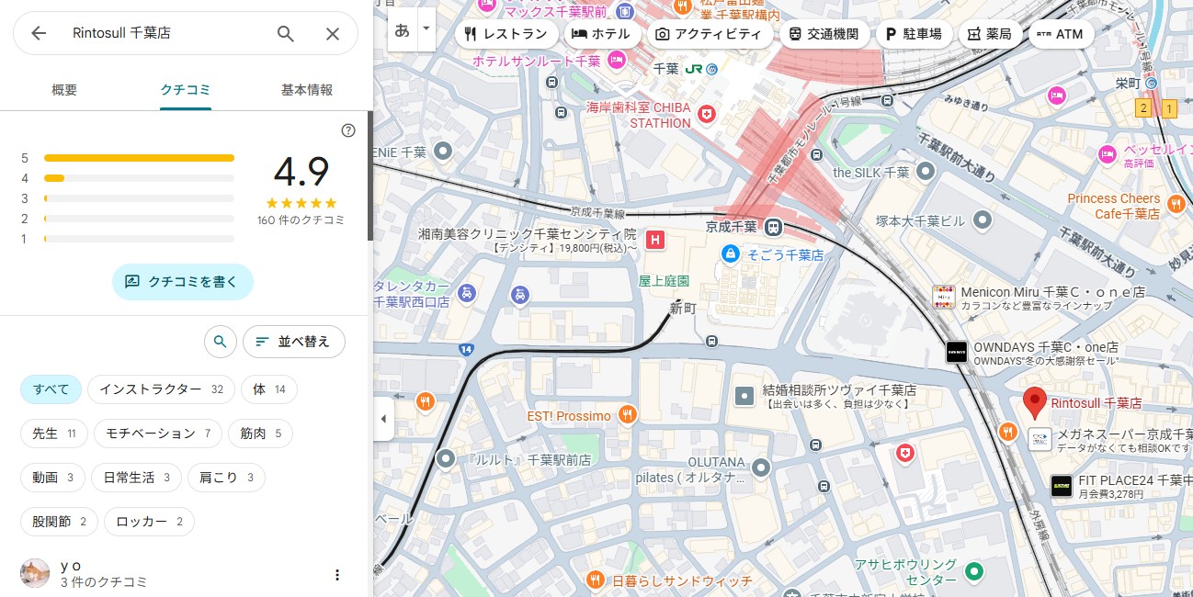This screenshot has width=1193, height=597.
Task: Click the back arrow in search box
Action: coord(39,34)
